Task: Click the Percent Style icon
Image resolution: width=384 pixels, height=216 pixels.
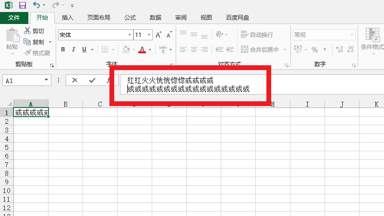Action: coord(315,49)
